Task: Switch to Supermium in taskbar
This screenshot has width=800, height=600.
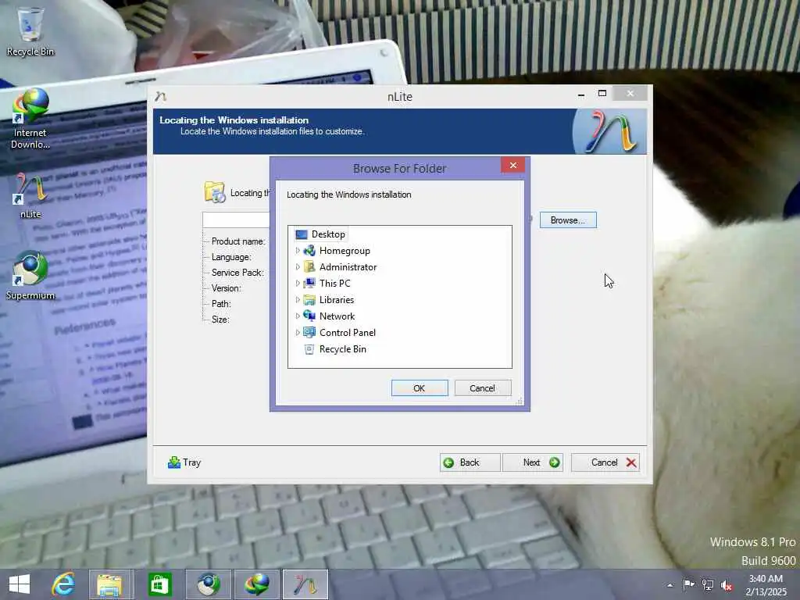Action: (208, 584)
